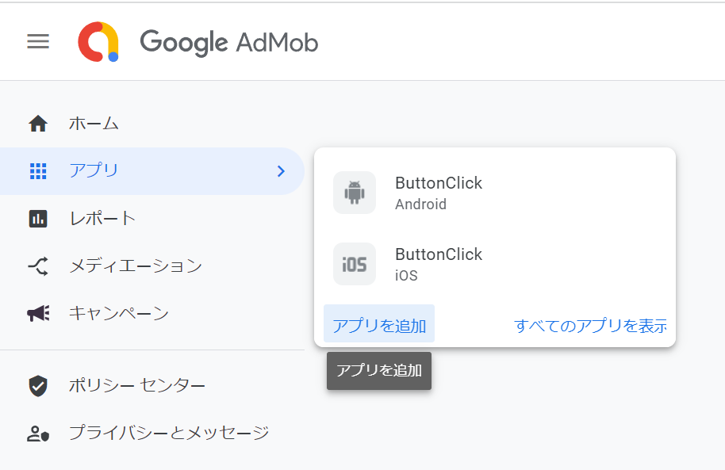Click the Android robot app icon

tap(355, 193)
